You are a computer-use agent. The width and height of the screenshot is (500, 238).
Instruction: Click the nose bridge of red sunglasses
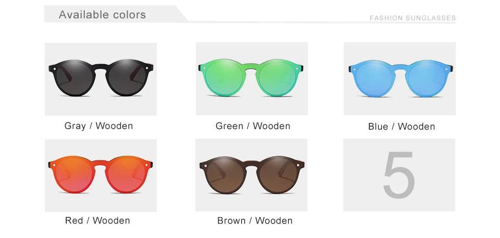pyautogui.click(x=101, y=164)
